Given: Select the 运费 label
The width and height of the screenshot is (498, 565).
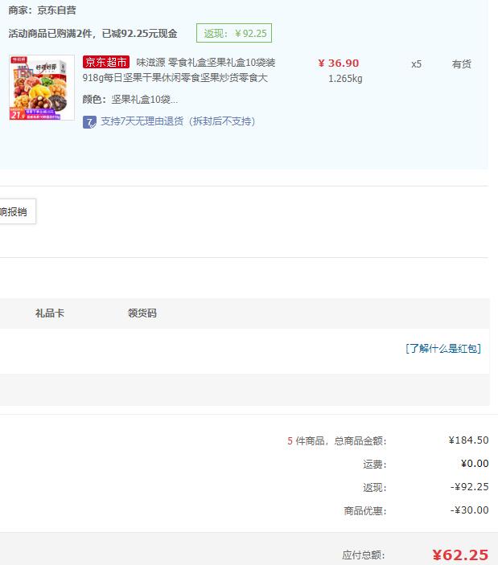Looking at the screenshot, I should (375, 464).
